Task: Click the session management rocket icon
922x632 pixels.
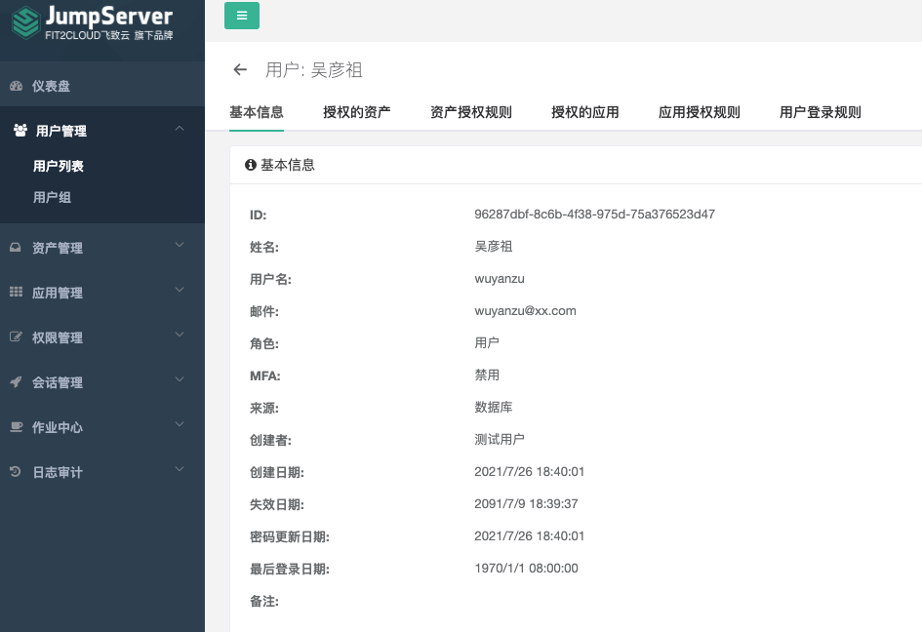Action: [x=16, y=382]
